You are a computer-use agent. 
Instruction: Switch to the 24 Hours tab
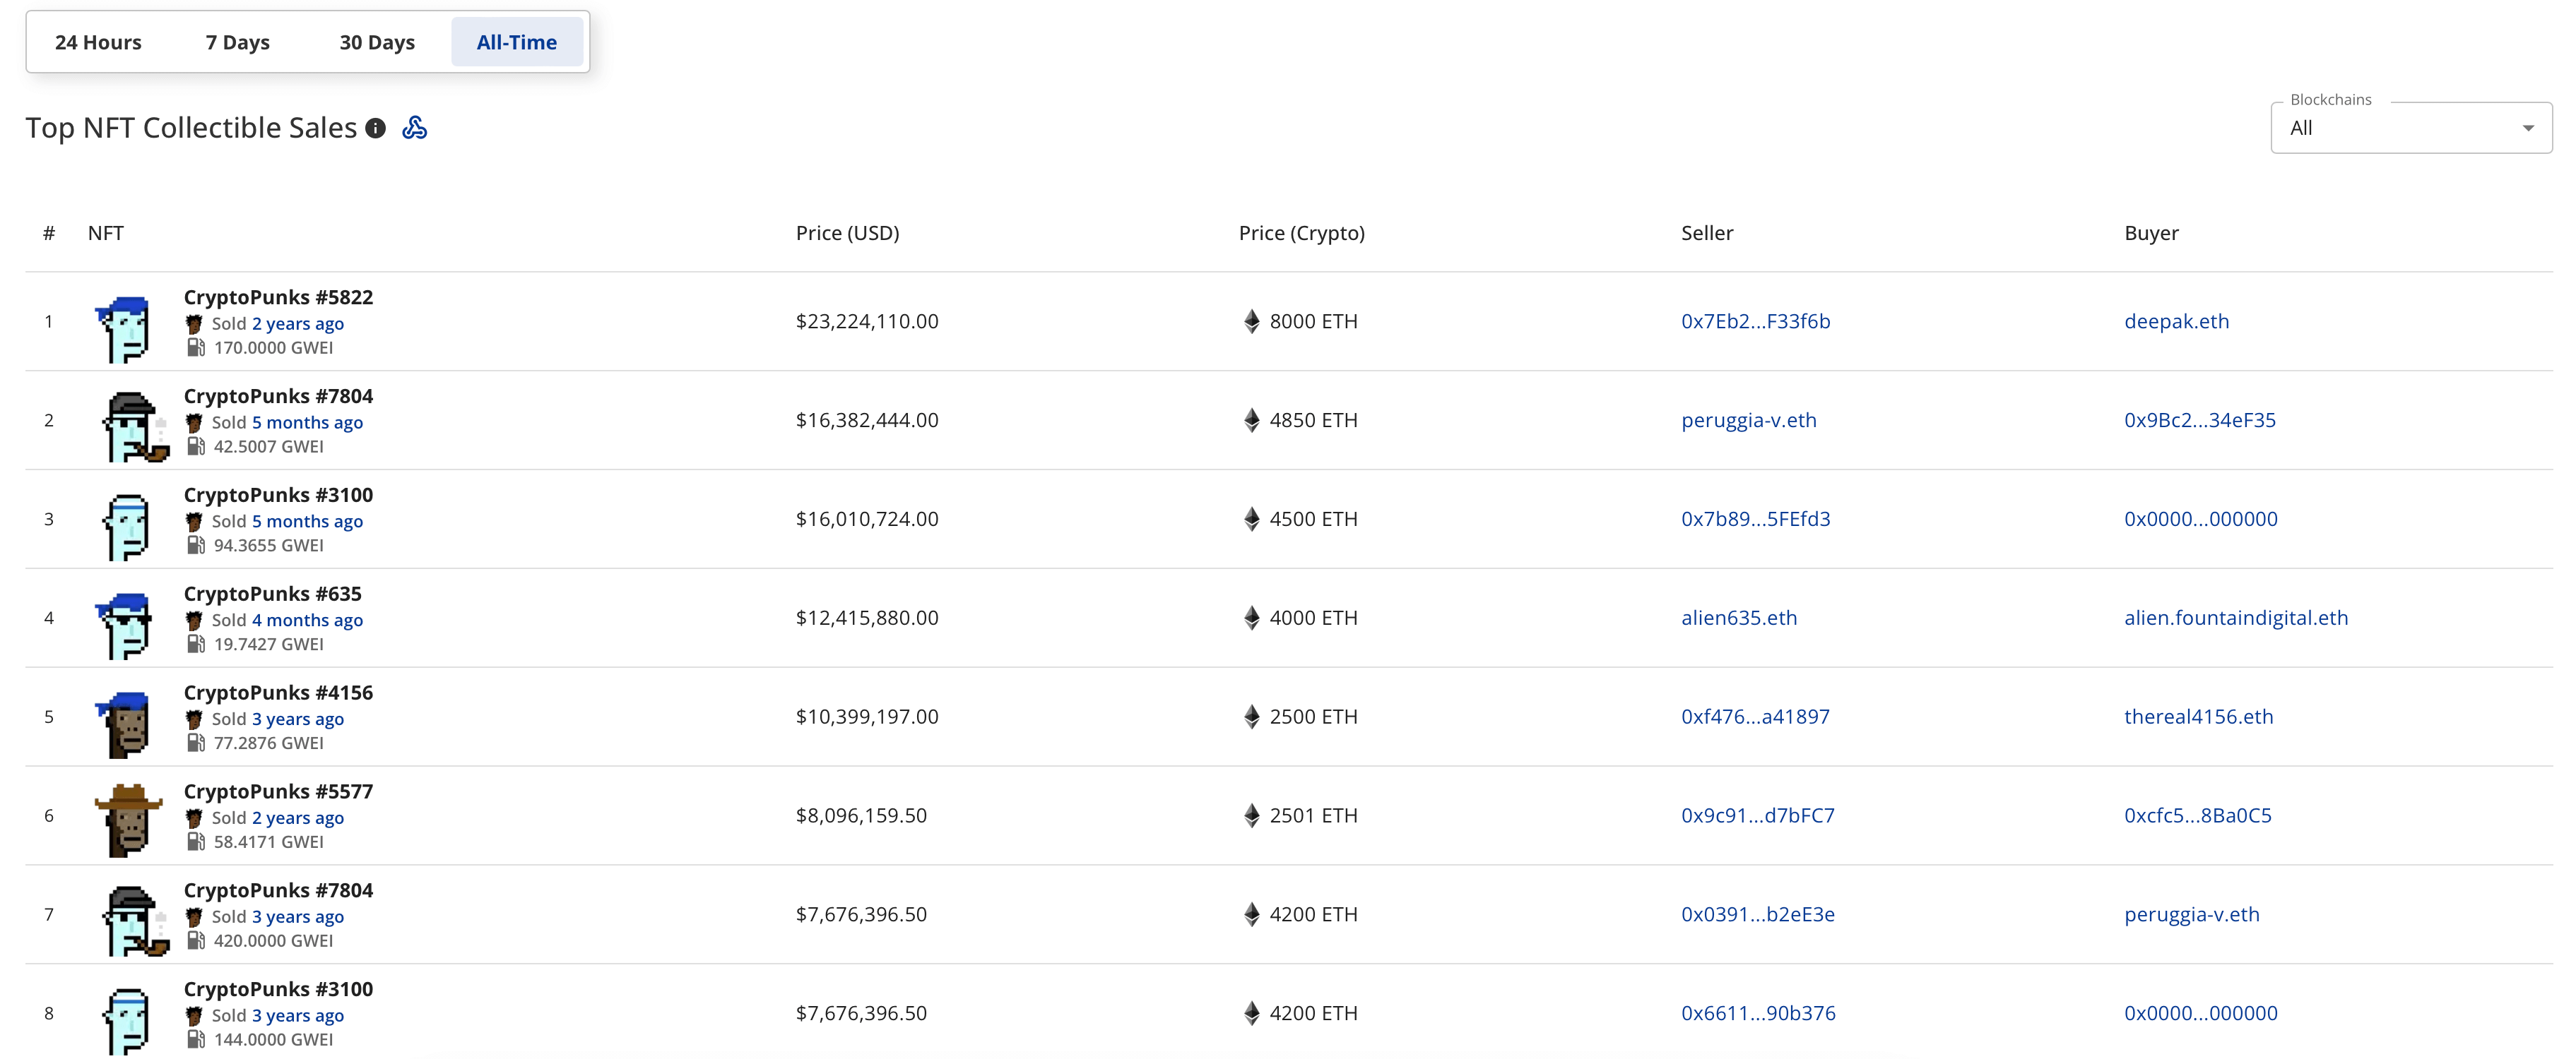coord(98,42)
